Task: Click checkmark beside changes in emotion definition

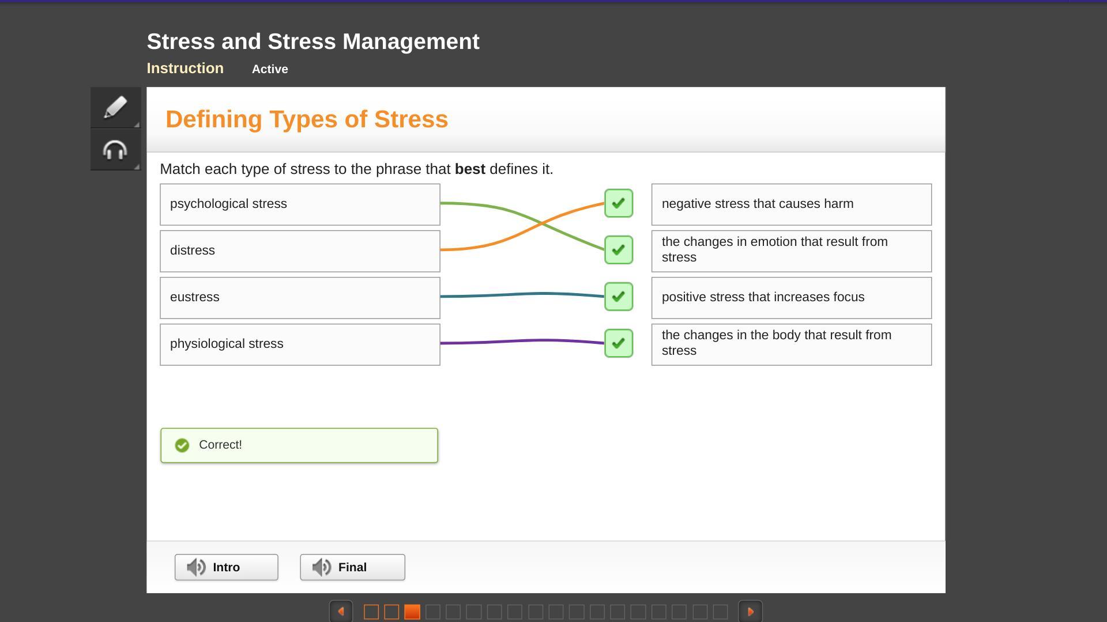Action: pos(618,250)
